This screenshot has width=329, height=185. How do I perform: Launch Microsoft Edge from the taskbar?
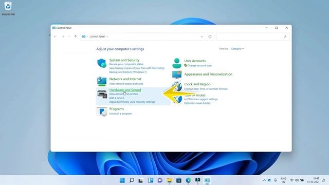(188, 180)
